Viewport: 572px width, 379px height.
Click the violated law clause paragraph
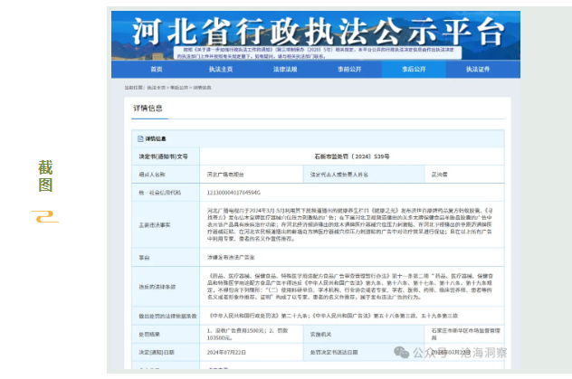point(350,287)
